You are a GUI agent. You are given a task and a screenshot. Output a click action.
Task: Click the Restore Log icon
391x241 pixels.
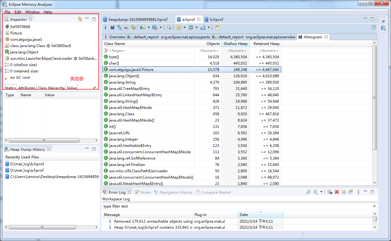click(x=351, y=192)
